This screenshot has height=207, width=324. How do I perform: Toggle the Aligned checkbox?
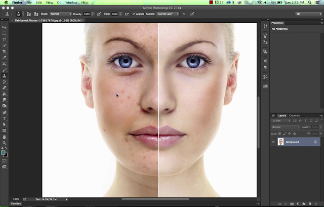pos(134,14)
